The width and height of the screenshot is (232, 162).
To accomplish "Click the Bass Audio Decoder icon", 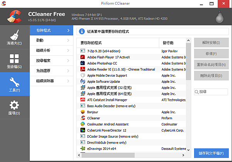I will (x=83, y=106).
